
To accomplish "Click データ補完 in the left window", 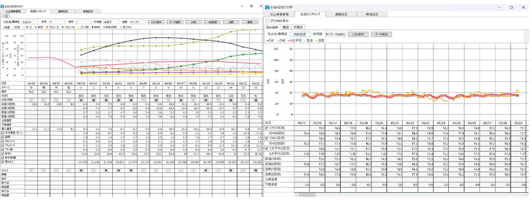I will (175, 22).
